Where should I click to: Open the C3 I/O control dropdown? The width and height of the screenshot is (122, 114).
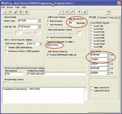pyautogui.click(x=108, y=68)
